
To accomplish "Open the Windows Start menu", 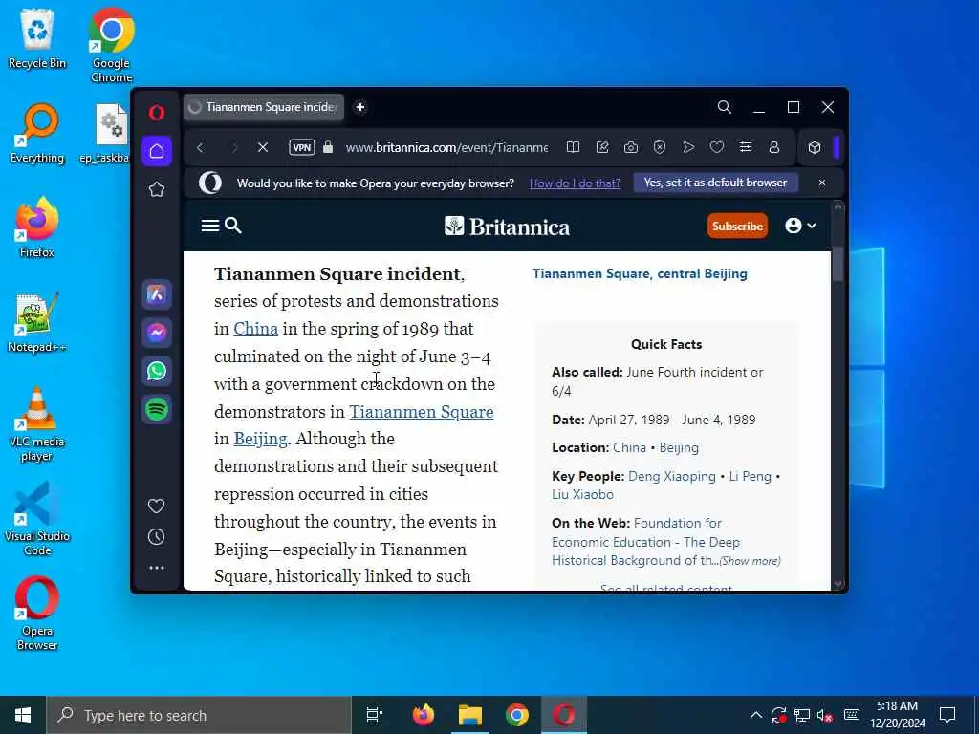I will tap(23, 715).
